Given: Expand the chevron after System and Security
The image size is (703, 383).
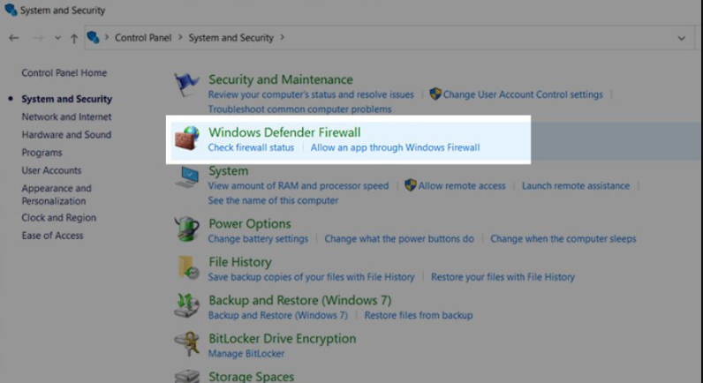Looking at the screenshot, I should coord(282,38).
